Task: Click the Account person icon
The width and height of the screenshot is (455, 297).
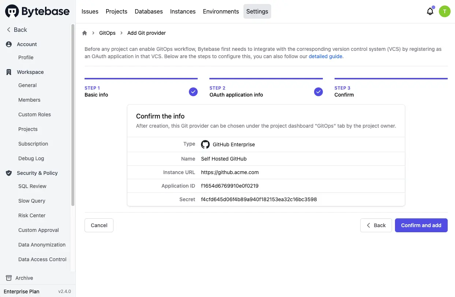Action: click(9, 44)
